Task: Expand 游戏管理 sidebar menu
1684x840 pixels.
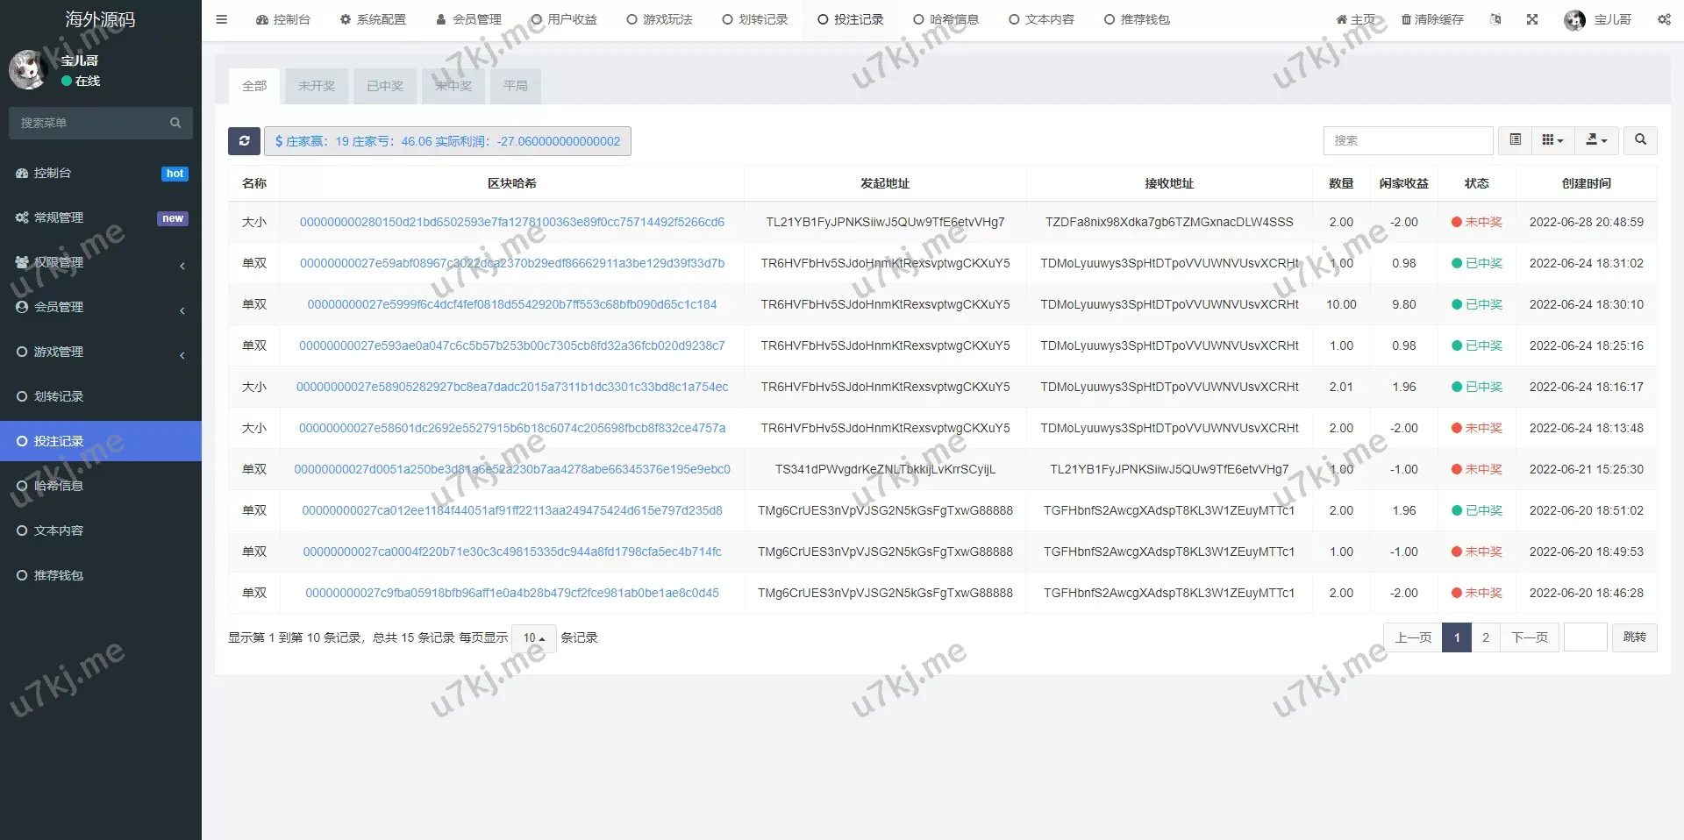Action: click(100, 352)
